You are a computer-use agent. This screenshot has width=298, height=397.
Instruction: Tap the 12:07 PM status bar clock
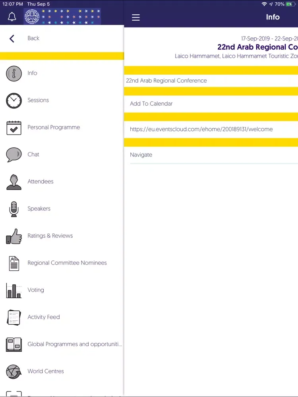(x=13, y=4)
